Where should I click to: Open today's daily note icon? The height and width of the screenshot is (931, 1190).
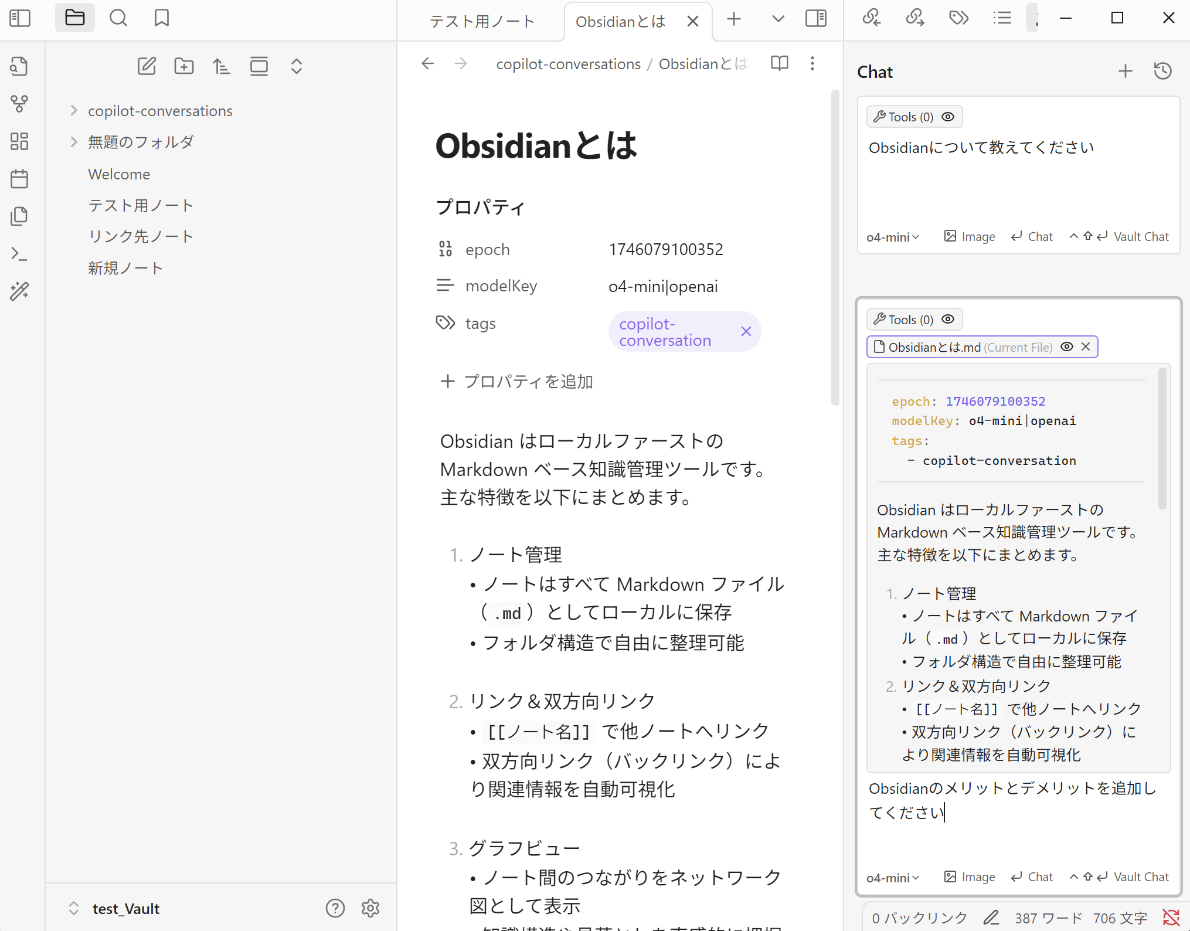point(19,179)
